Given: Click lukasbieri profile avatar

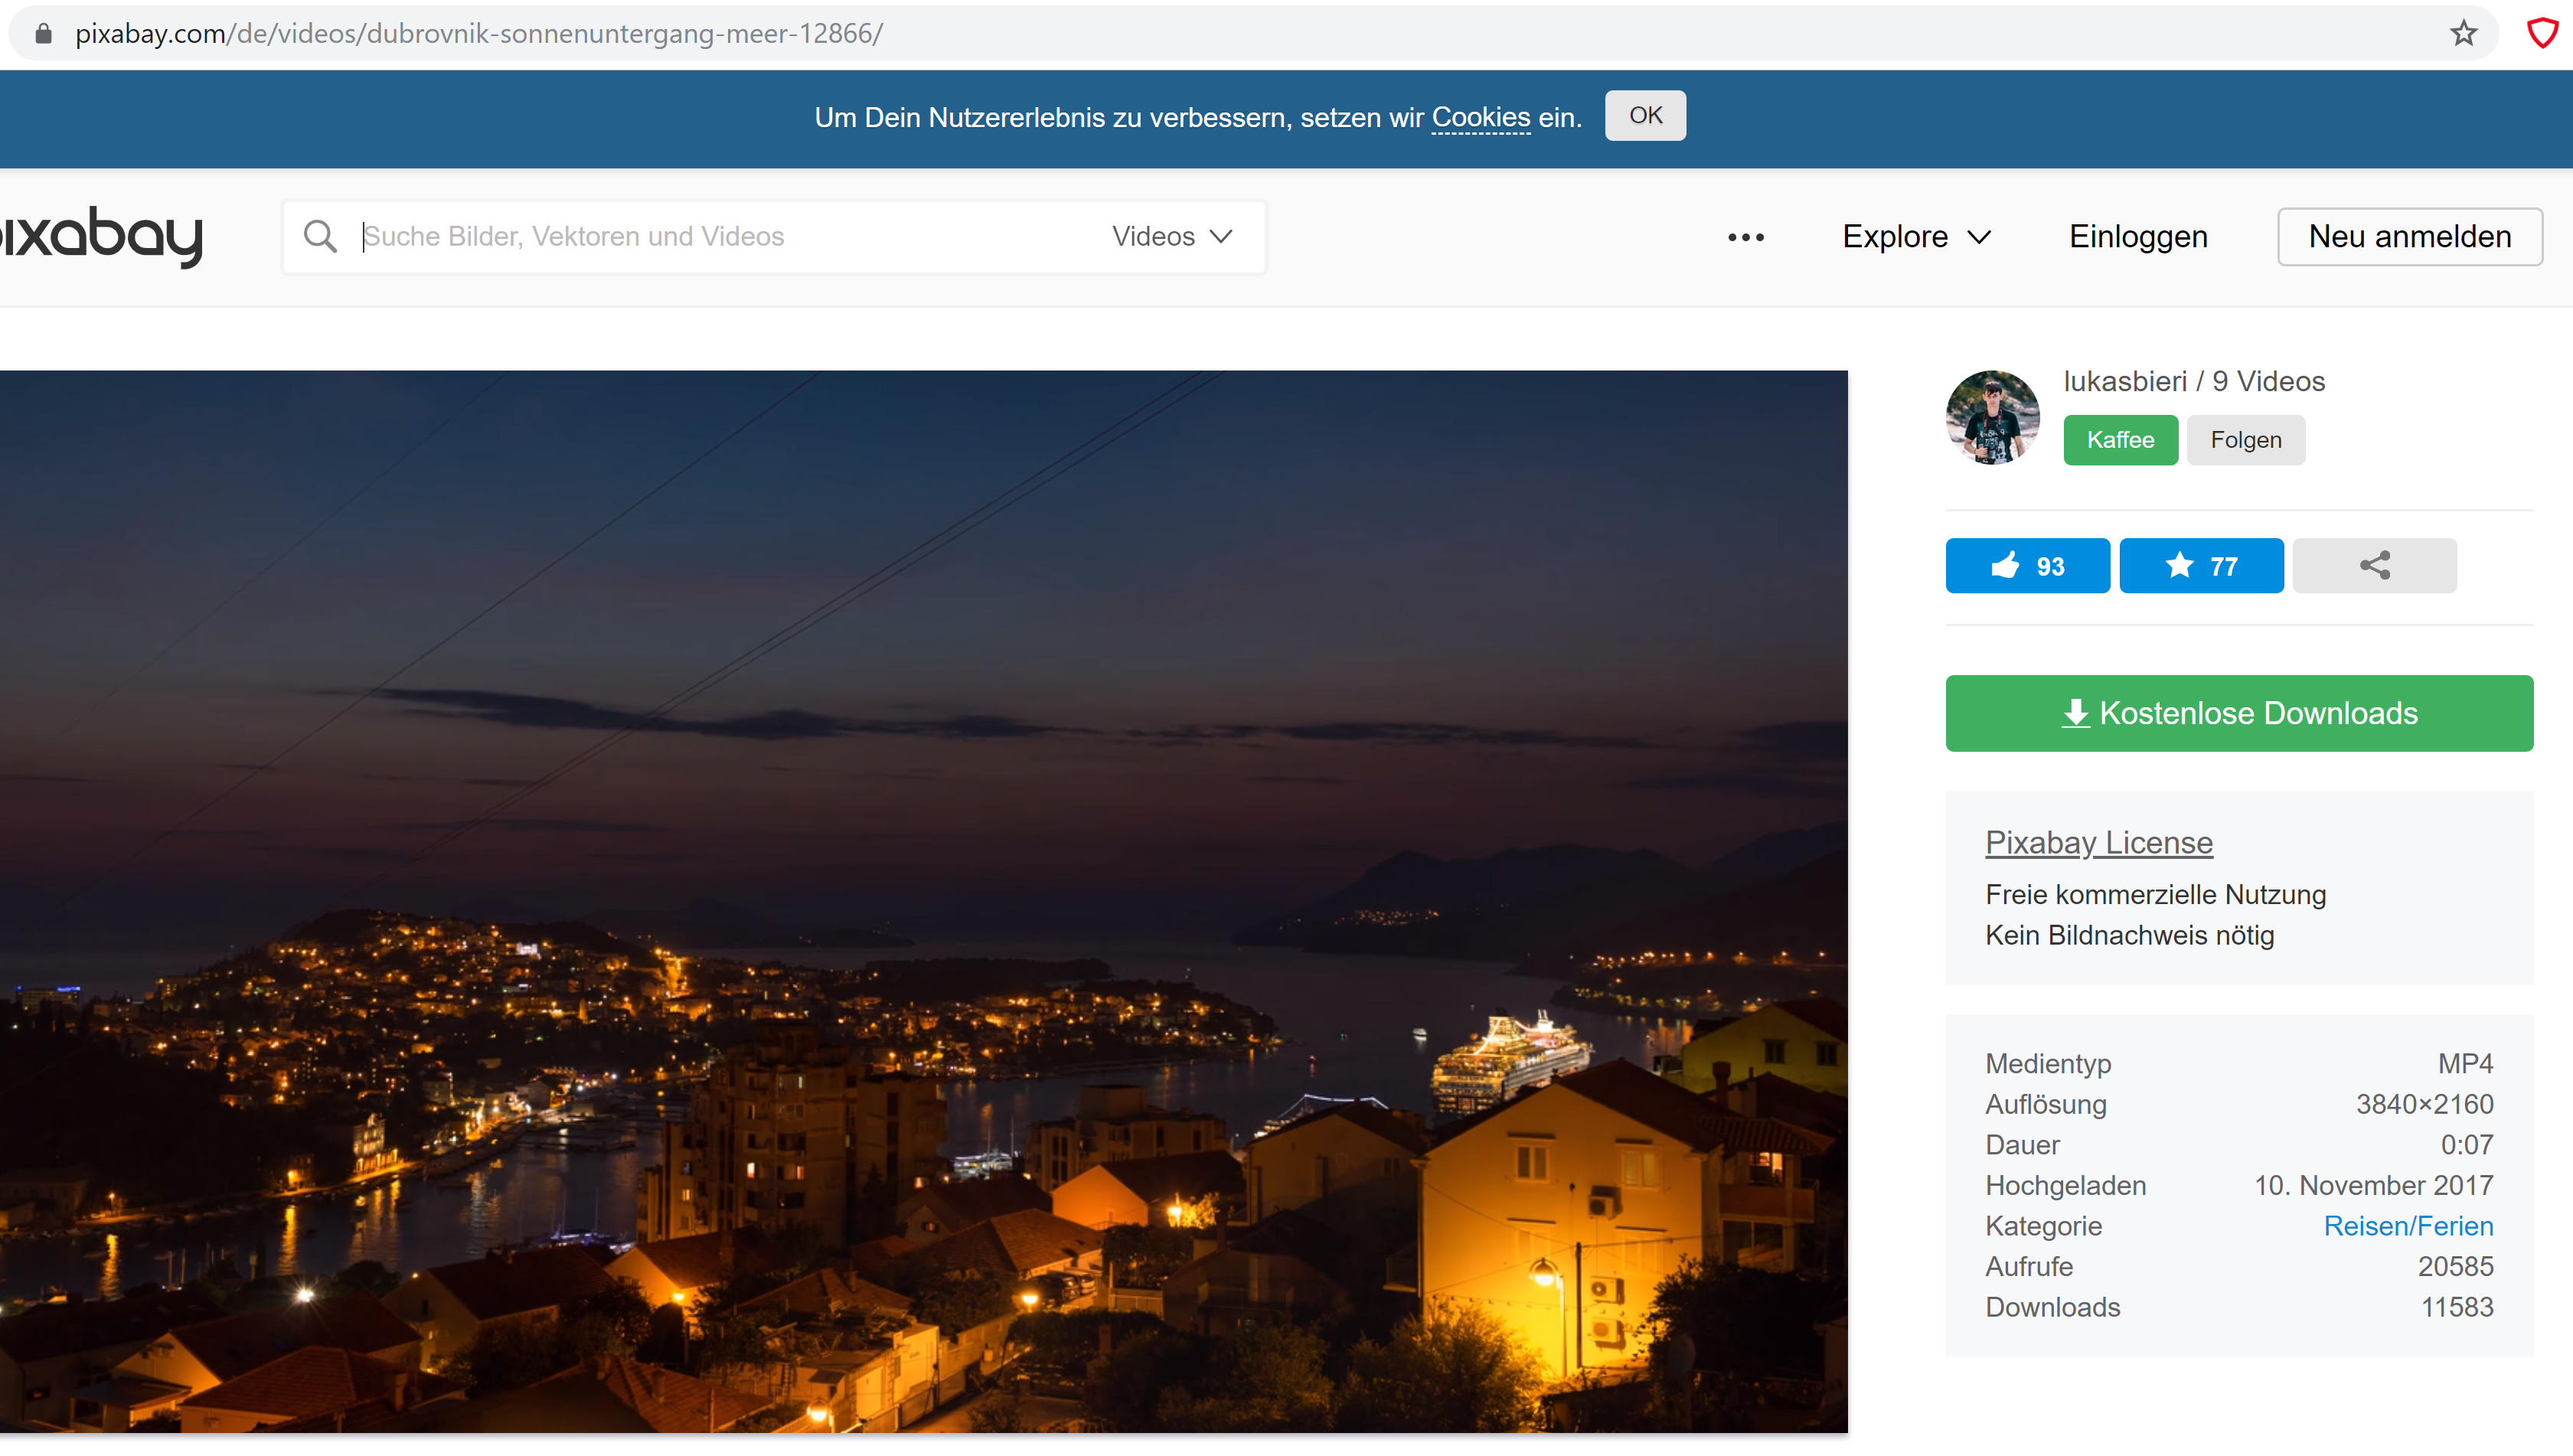Looking at the screenshot, I should coord(1992,418).
